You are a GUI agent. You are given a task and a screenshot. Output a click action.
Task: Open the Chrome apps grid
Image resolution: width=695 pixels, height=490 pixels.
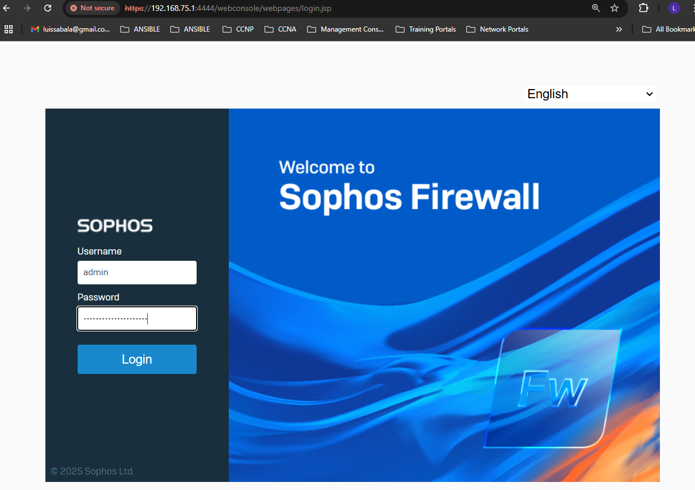pyautogui.click(x=9, y=29)
